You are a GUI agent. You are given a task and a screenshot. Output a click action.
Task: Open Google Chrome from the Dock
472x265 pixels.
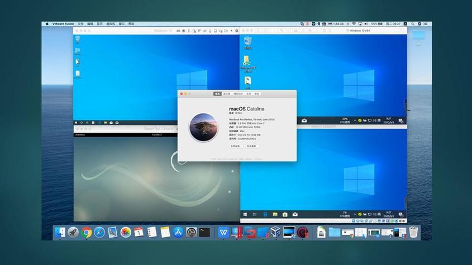pyautogui.click(x=86, y=232)
